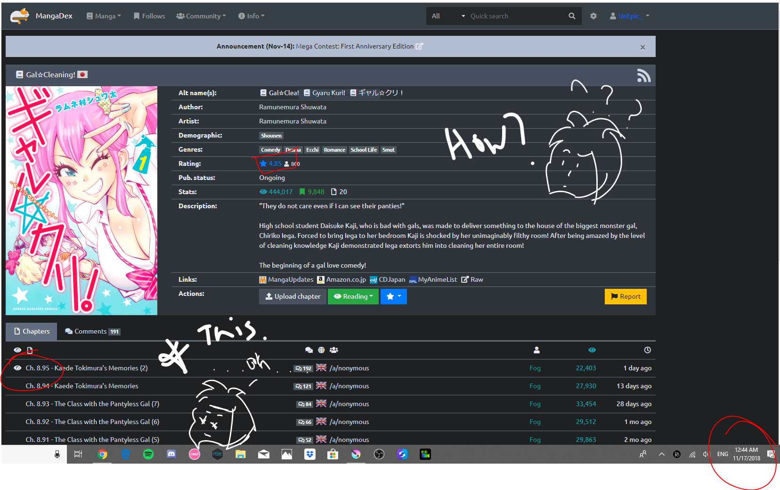The width and height of the screenshot is (780, 490).
Task: Click the Chrome taskbar icon
Action: point(102,454)
